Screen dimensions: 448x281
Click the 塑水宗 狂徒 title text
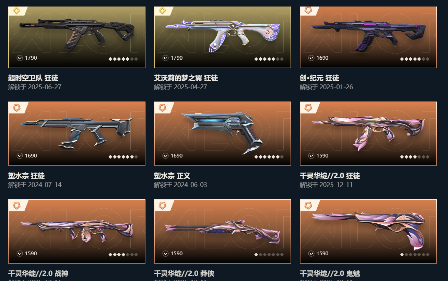(x=26, y=176)
